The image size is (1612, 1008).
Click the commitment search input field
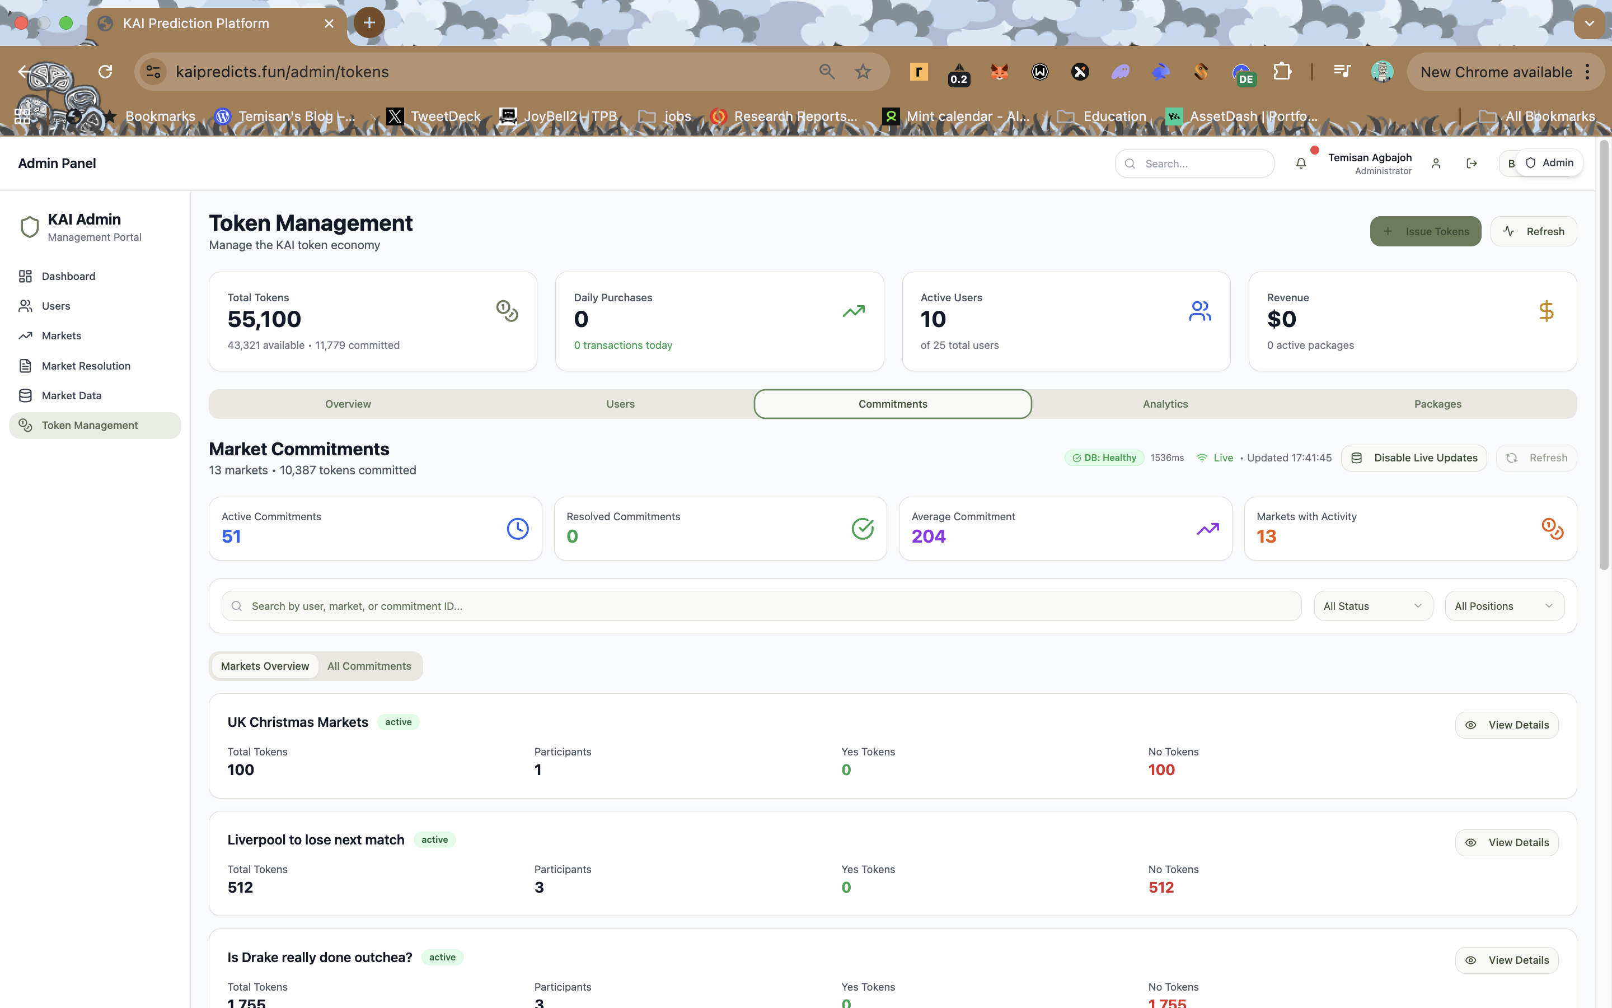pyautogui.click(x=760, y=606)
